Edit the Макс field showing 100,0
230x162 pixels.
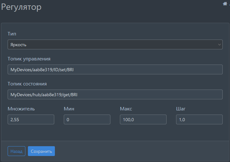point(143,120)
